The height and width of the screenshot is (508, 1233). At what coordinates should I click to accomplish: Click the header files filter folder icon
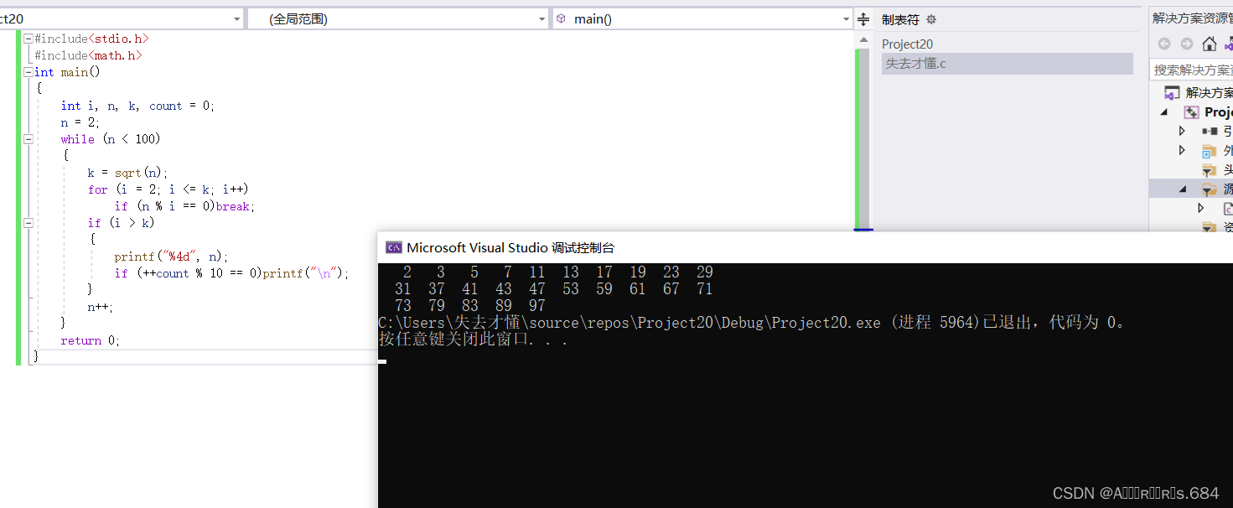pos(1210,170)
